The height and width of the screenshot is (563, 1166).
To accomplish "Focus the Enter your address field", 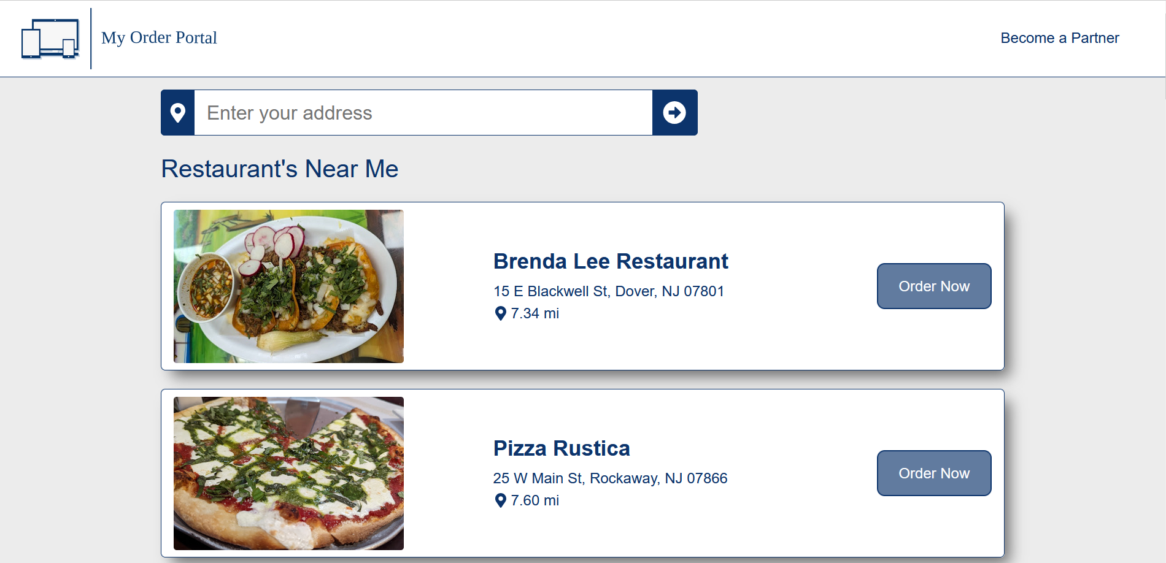I will [x=423, y=113].
